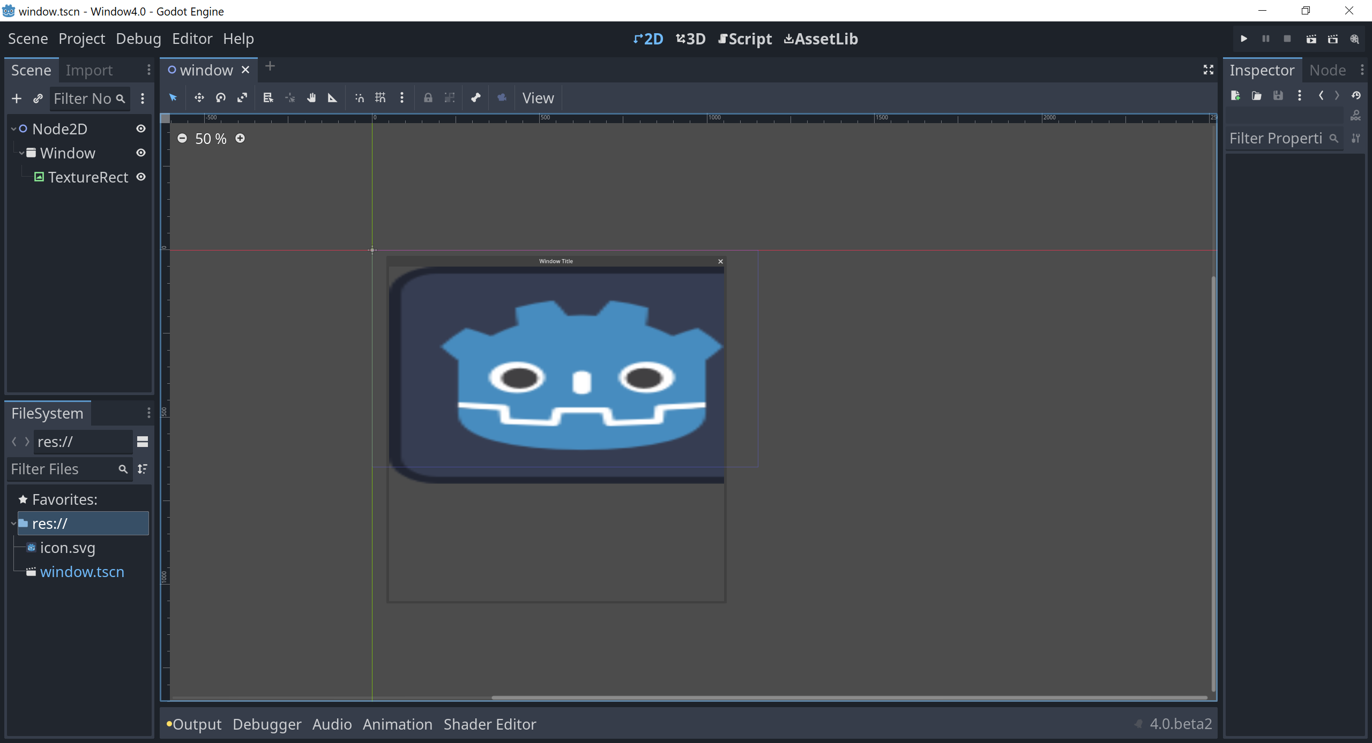Open the View dropdown menu
The image size is (1372, 743).
(x=538, y=98)
